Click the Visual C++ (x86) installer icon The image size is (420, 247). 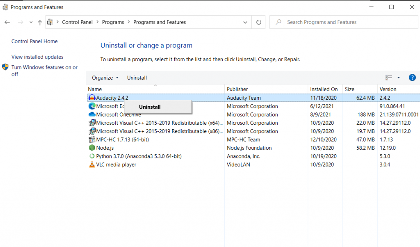coord(92,131)
